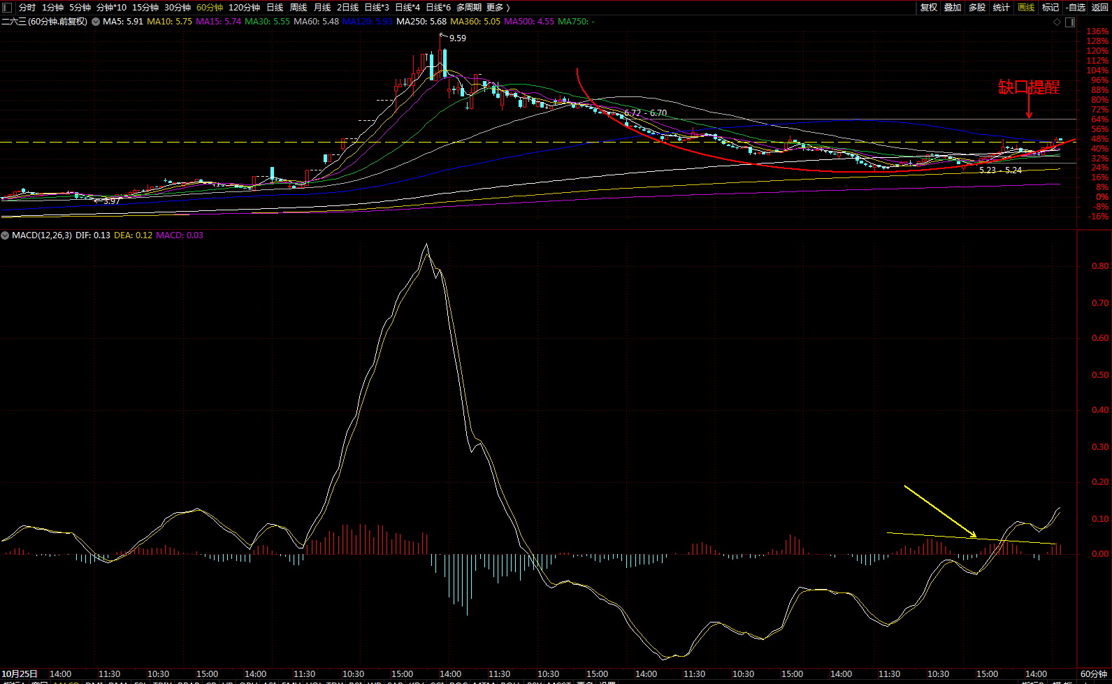
Task: Select the 分钟*10 period tab
Action: point(111,7)
